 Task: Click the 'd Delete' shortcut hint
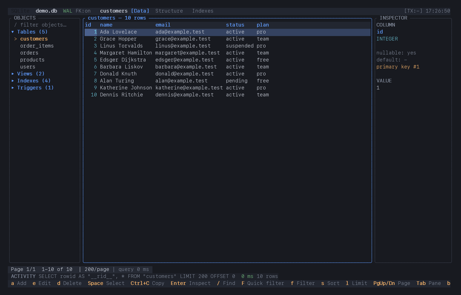(x=69, y=283)
